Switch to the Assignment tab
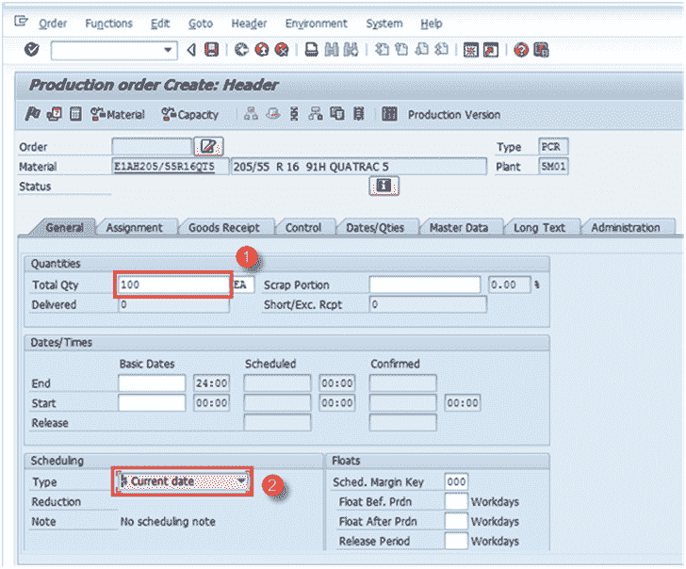Image resolution: width=686 pixels, height=569 pixels. [x=135, y=227]
